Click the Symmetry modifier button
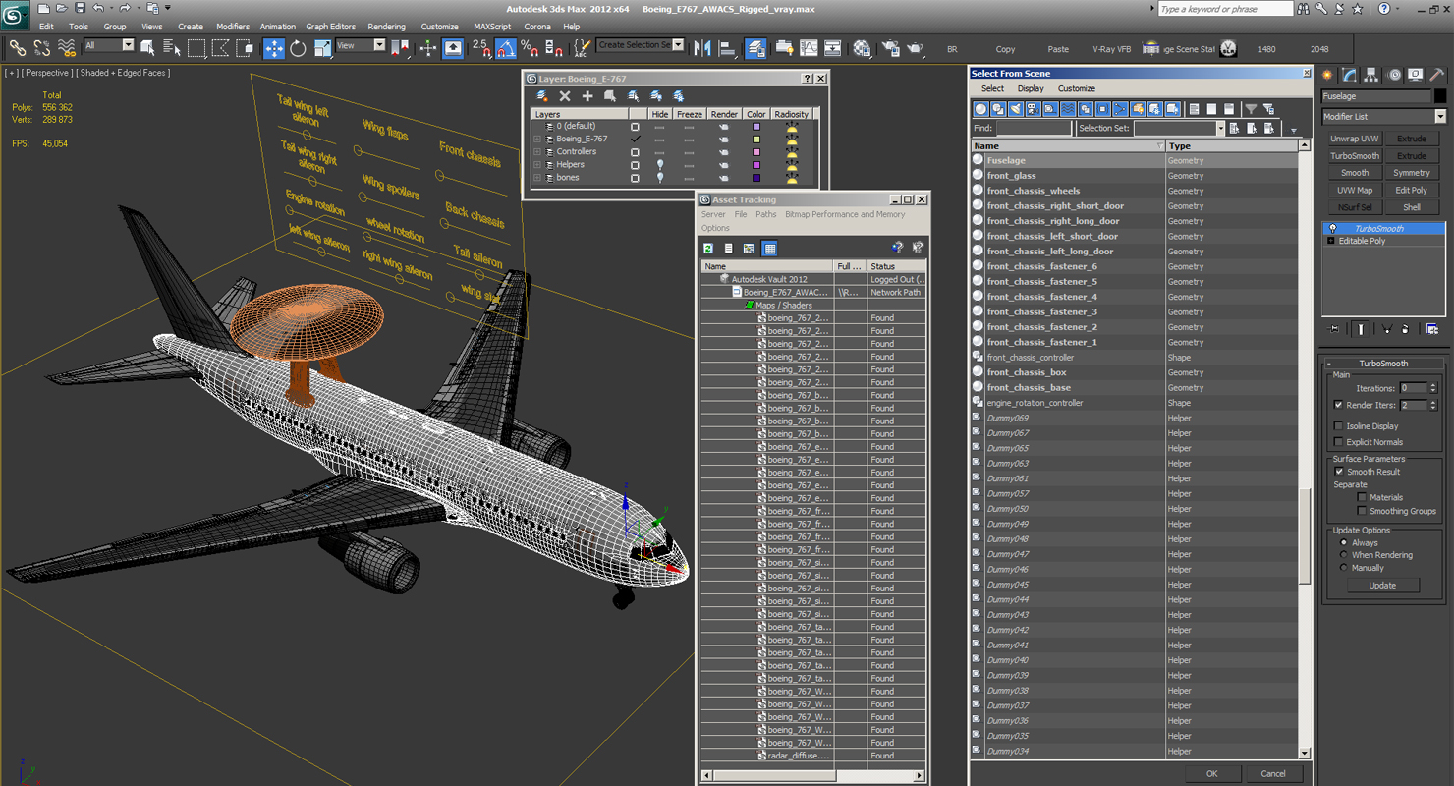 (x=1412, y=173)
